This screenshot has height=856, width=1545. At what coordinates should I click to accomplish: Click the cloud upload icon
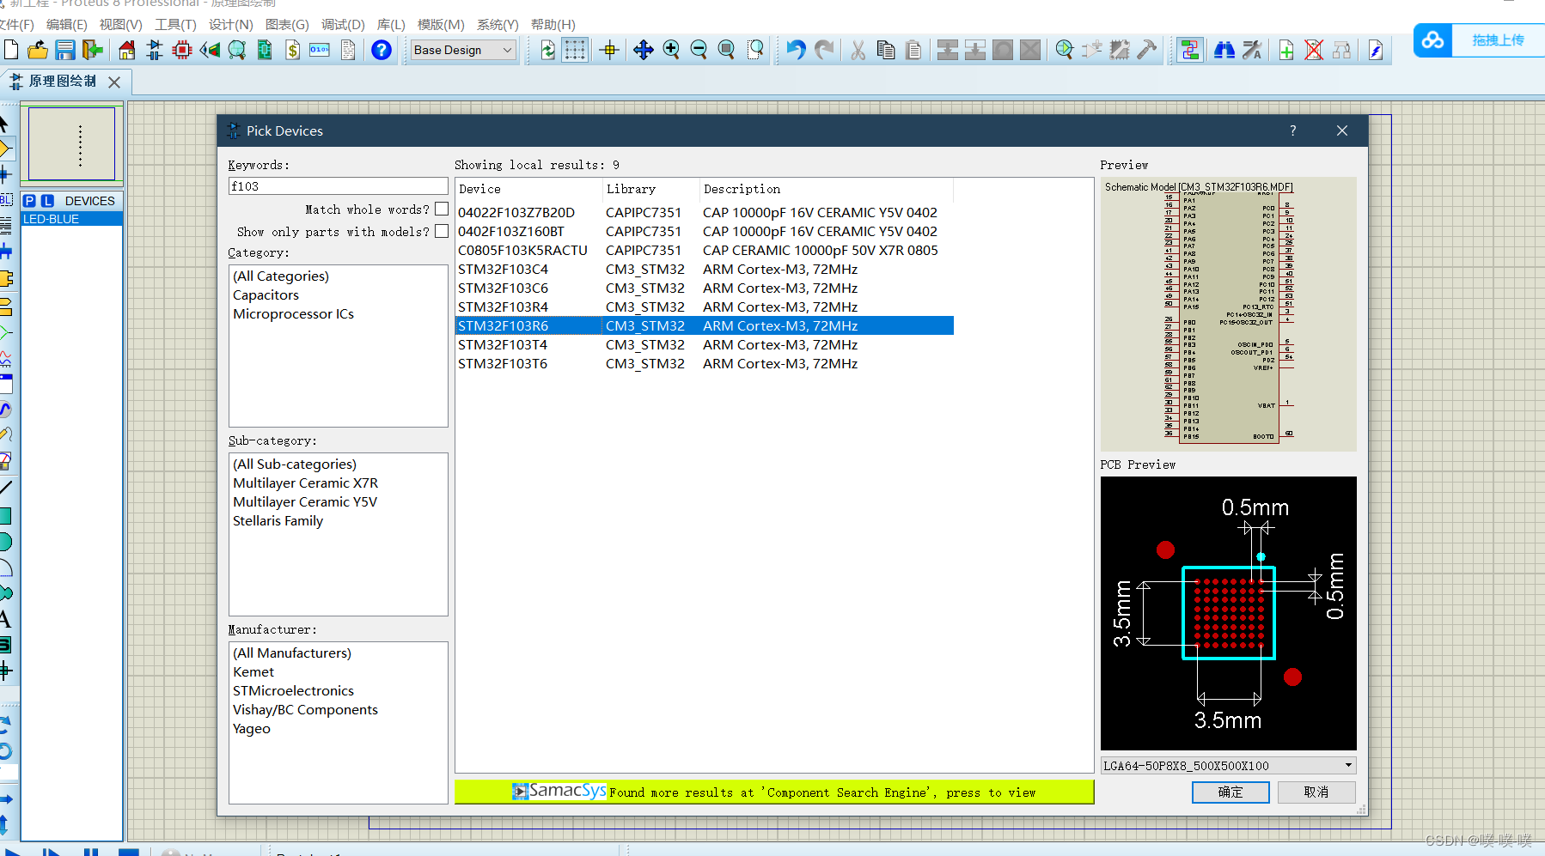click(x=1432, y=40)
